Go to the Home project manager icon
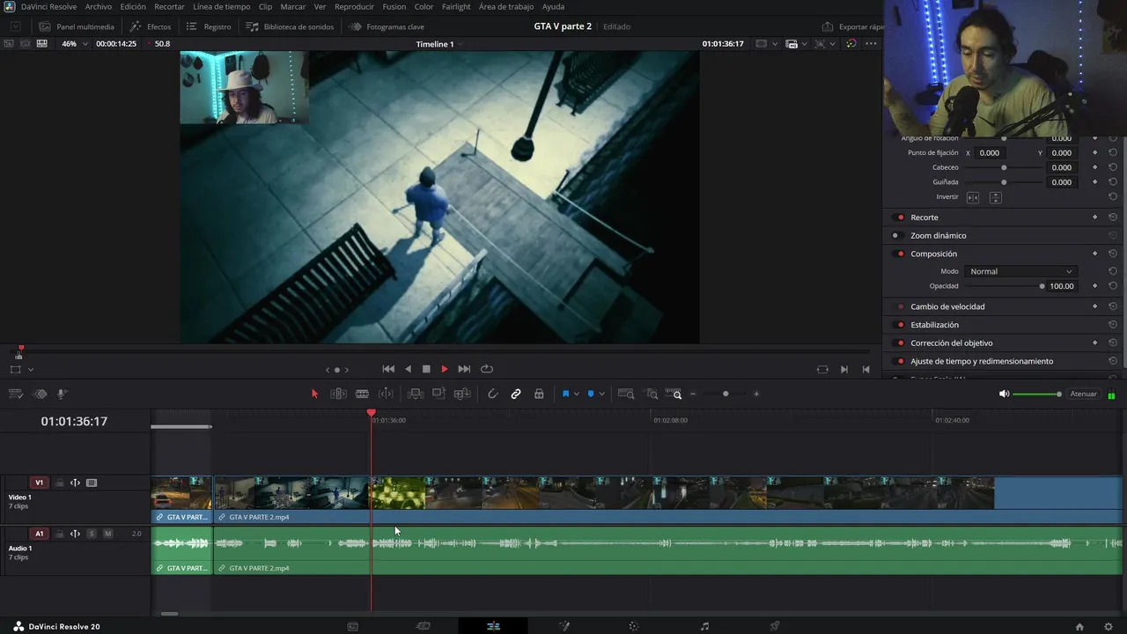This screenshot has width=1127, height=634. click(x=1079, y=627)
